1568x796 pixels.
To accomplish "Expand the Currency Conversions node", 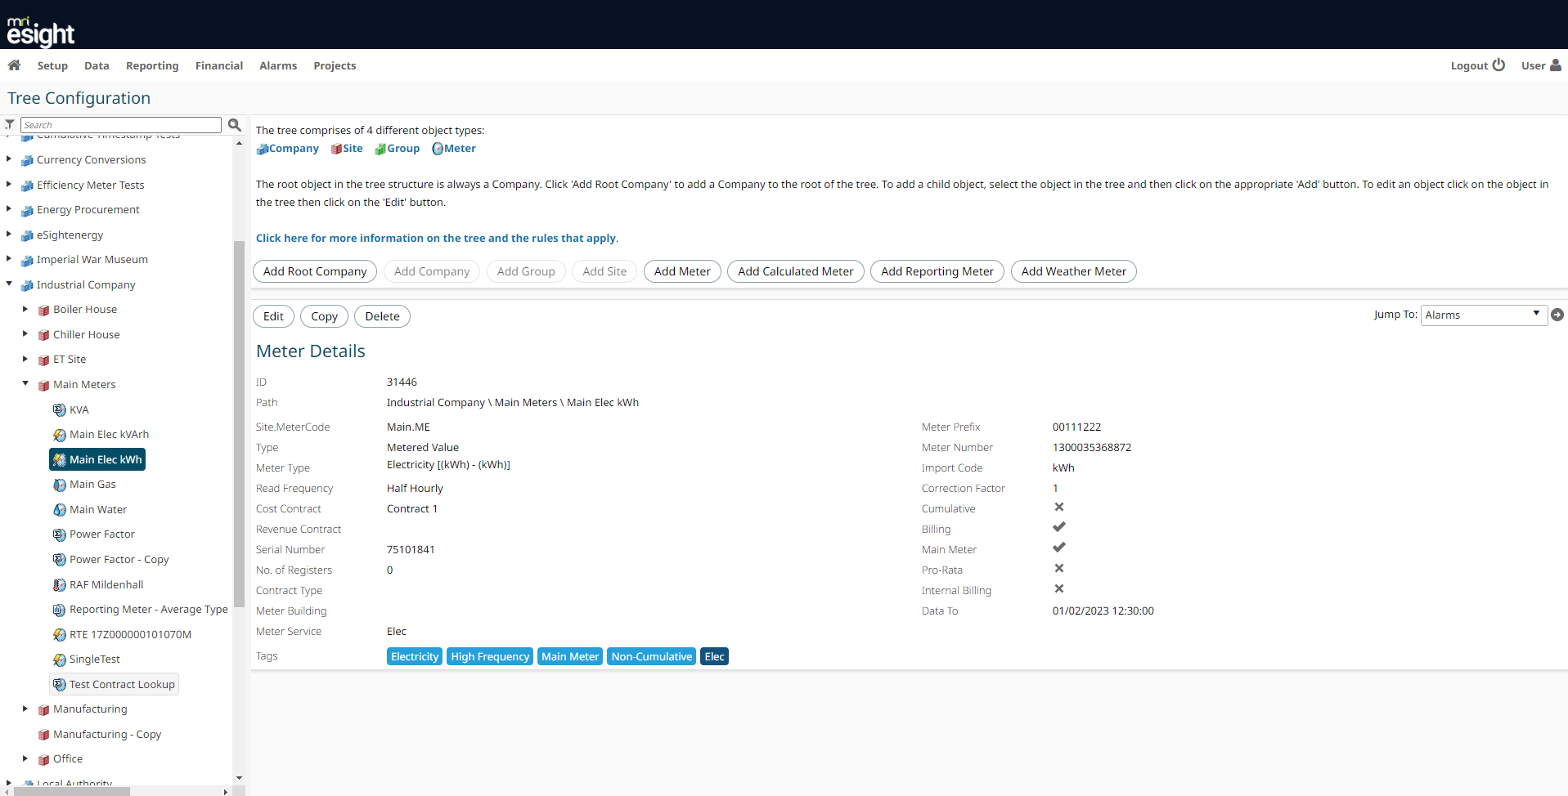I will pyautogui.click(x=9, y=159).
